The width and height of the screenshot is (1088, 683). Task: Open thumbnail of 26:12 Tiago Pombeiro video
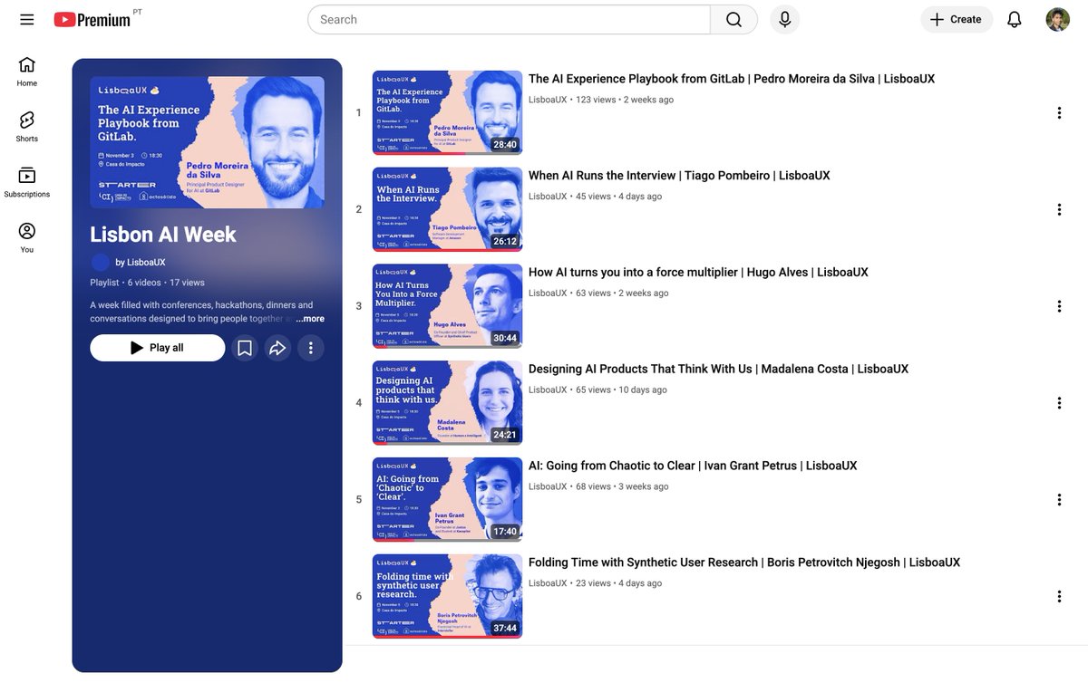tap(447, 209)
